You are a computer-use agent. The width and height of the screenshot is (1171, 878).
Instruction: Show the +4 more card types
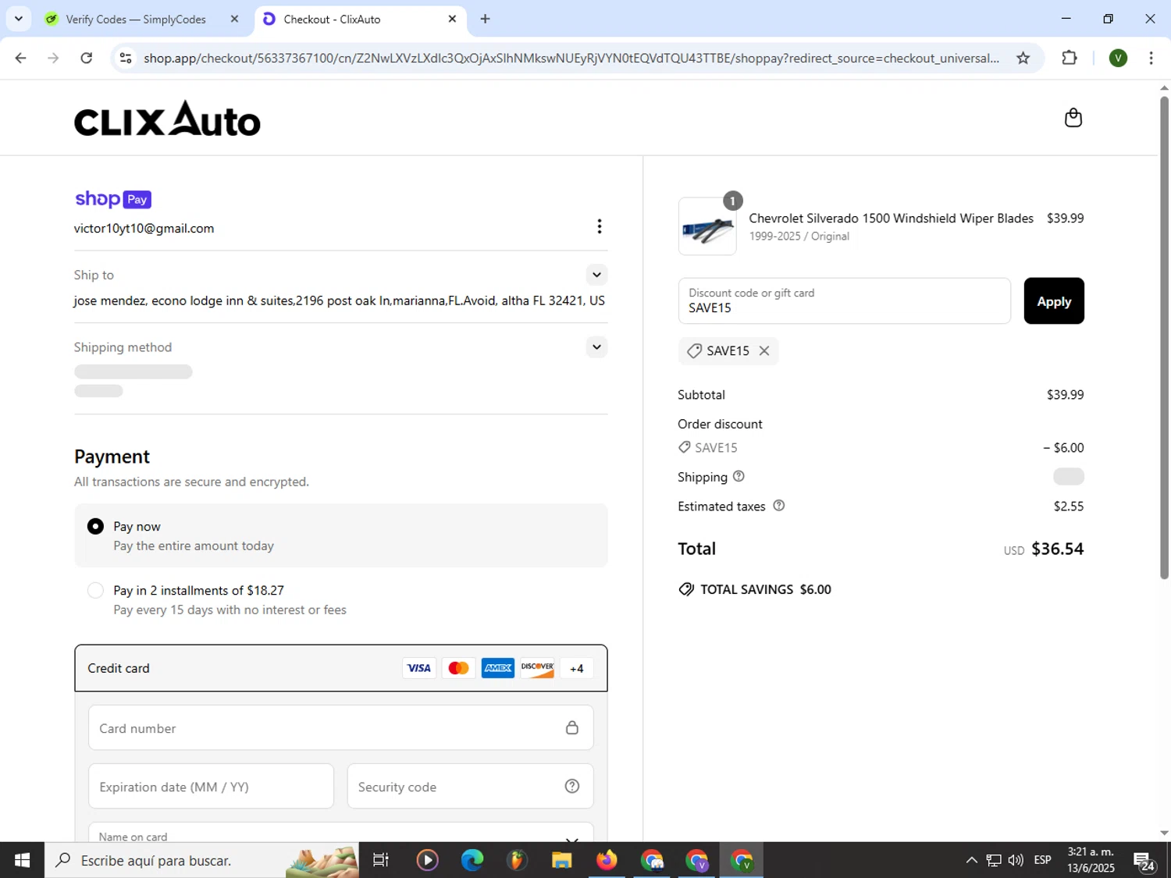coord(577,668)
